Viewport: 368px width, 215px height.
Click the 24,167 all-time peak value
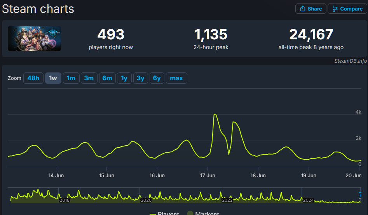click(311, 35)
